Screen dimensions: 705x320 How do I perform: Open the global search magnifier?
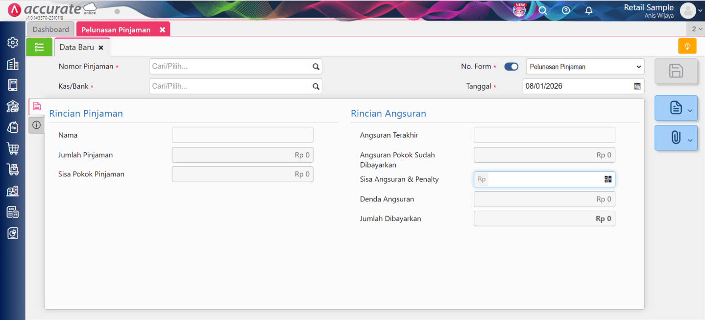point(542,10)
